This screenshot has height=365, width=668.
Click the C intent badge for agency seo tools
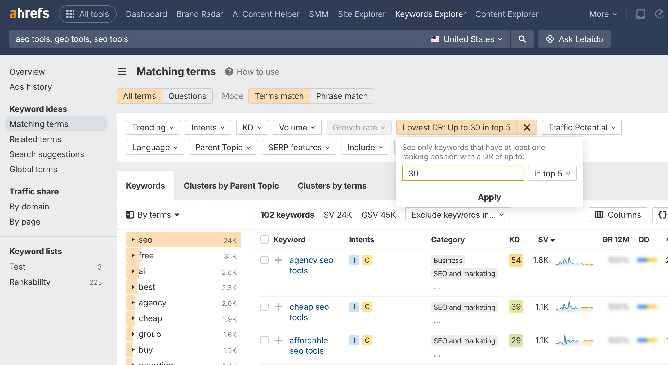(x=367, y=260)
